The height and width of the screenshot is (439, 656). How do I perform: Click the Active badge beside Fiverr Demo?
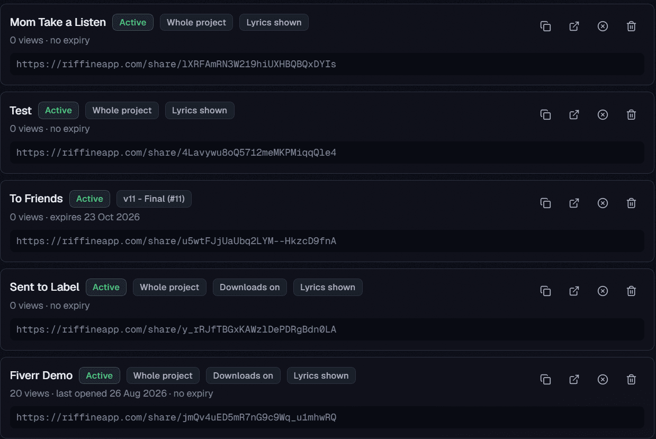pyautogui.click(x=100, y=375)
